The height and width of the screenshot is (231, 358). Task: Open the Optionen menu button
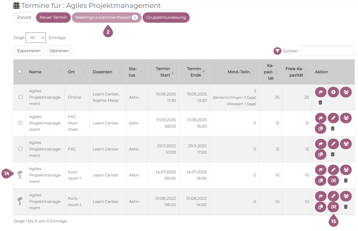[x=59, y=51]
